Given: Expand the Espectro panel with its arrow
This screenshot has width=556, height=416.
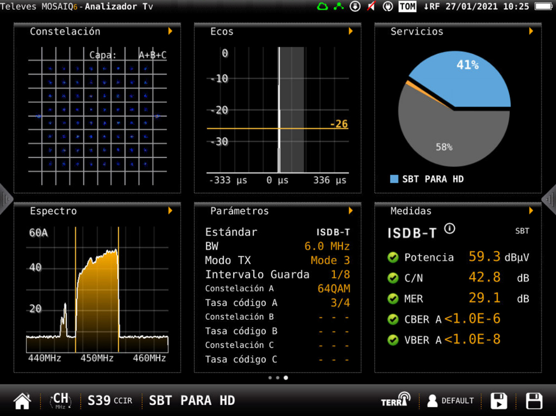Looking at the screenshot, I should point(170,211).
